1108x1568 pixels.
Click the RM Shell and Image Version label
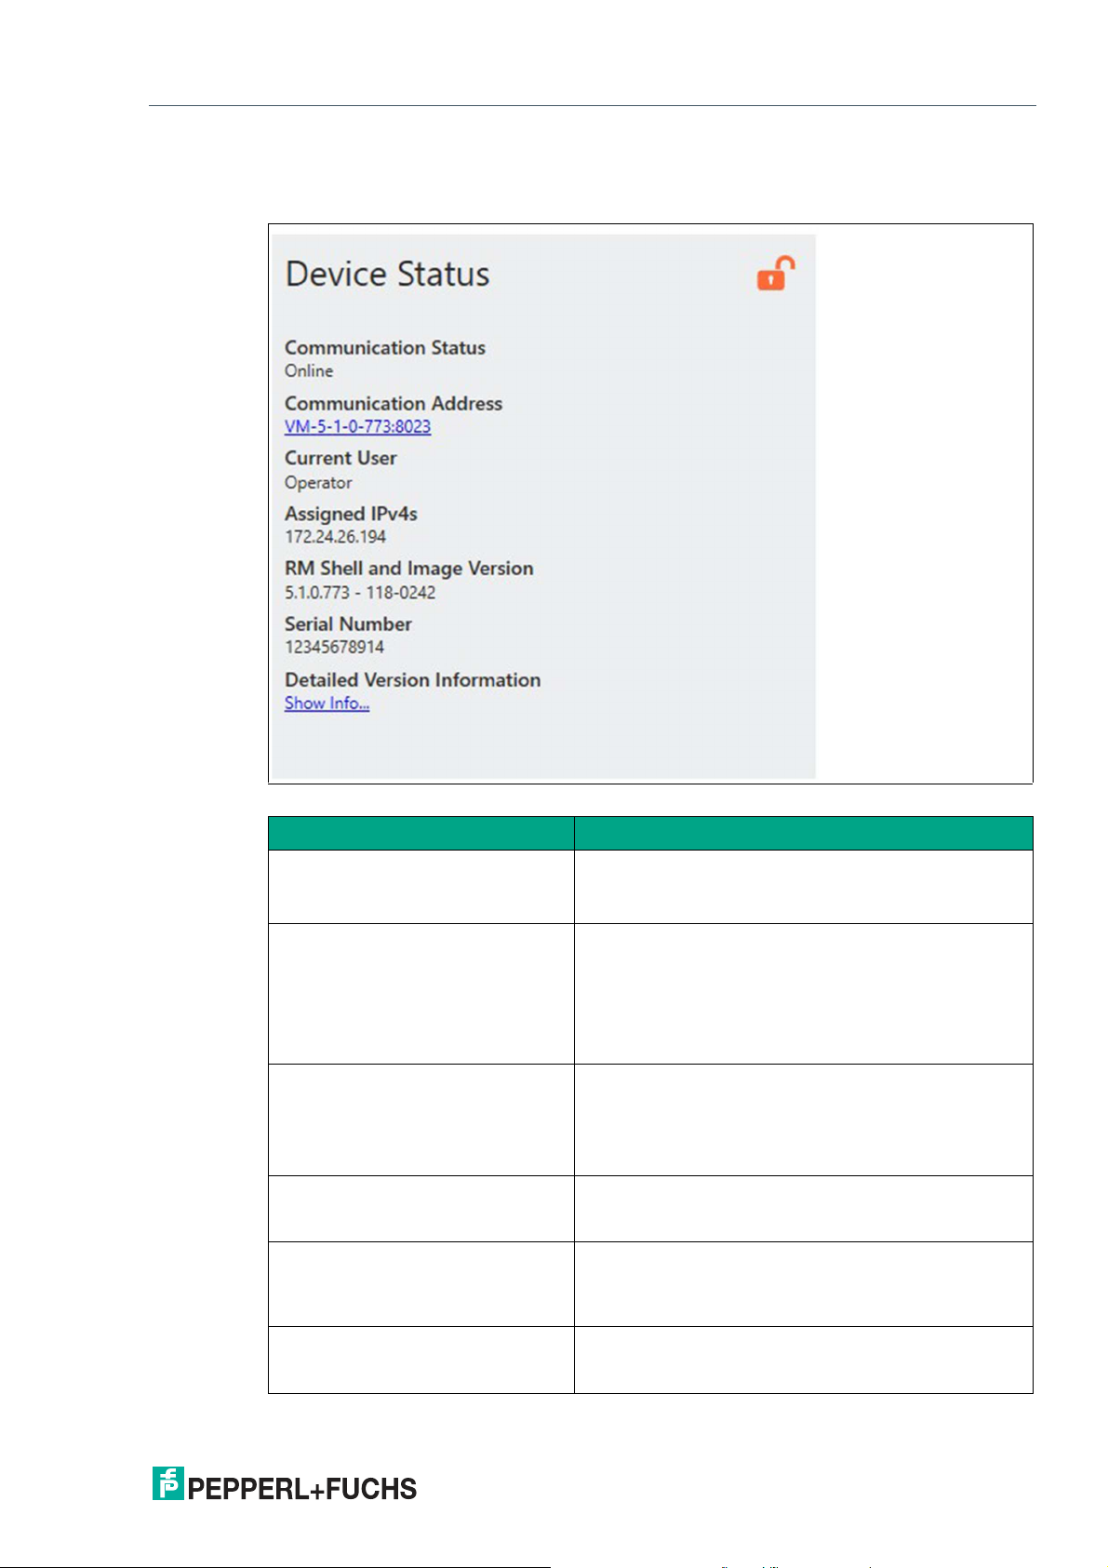point(409,569)
